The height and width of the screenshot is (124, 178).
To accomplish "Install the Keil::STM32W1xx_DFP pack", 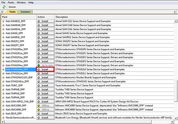I will [45, 82].
